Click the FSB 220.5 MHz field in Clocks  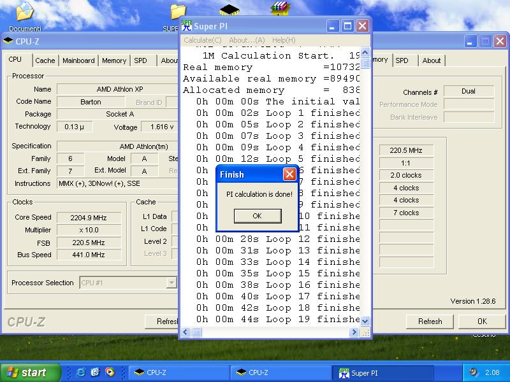[x=89, y=243]
